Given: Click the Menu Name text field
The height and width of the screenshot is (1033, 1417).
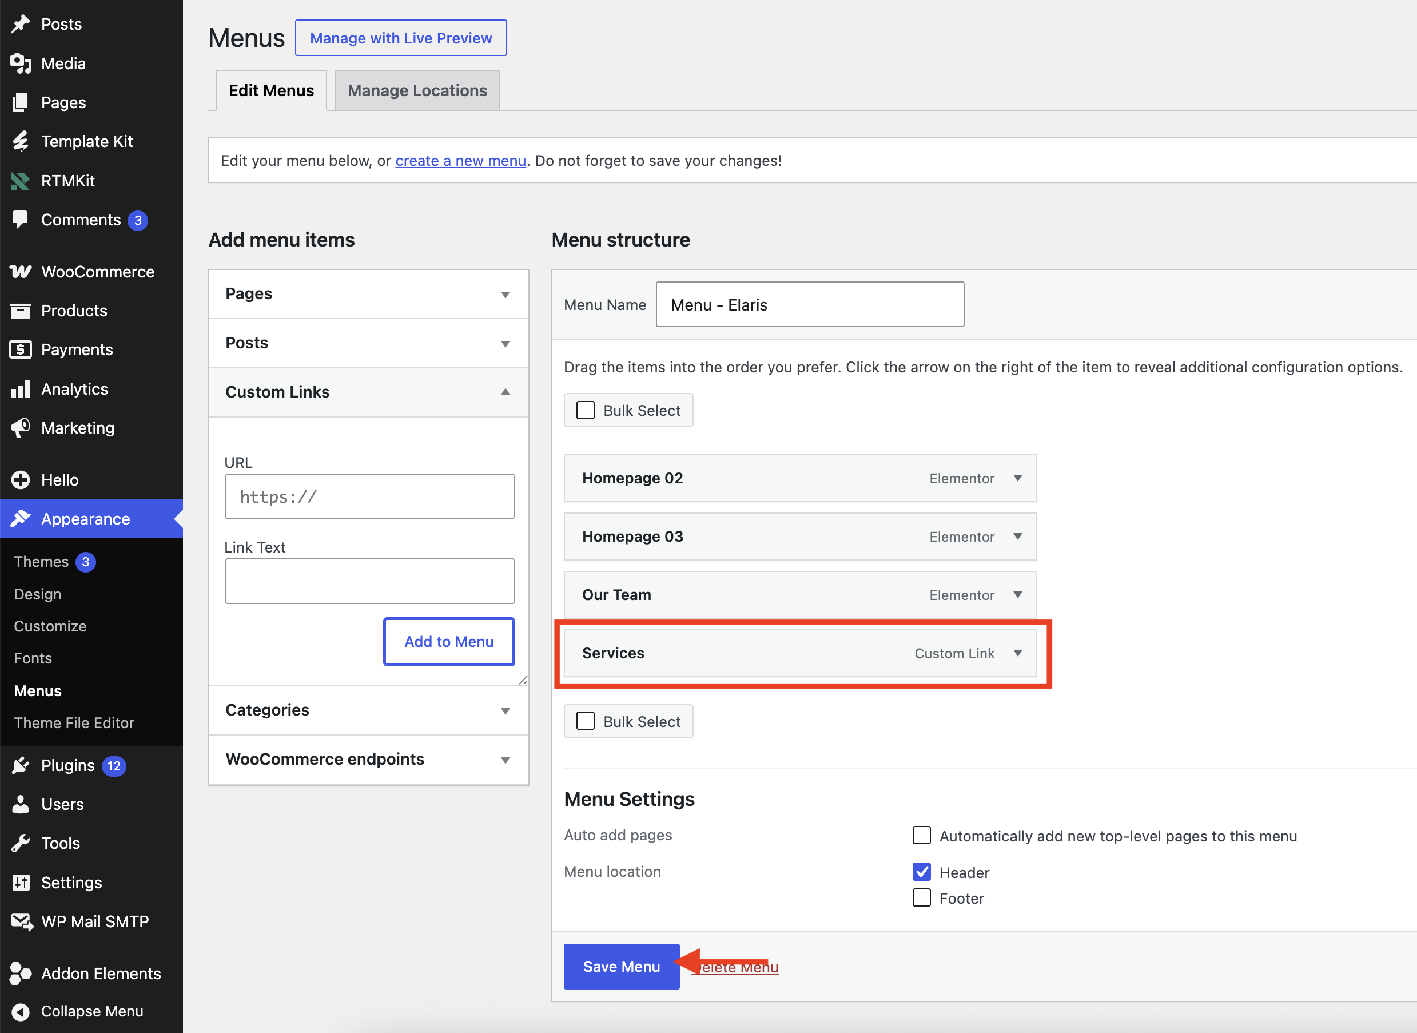Looking at the screenshot, I should tap(810, 304).
